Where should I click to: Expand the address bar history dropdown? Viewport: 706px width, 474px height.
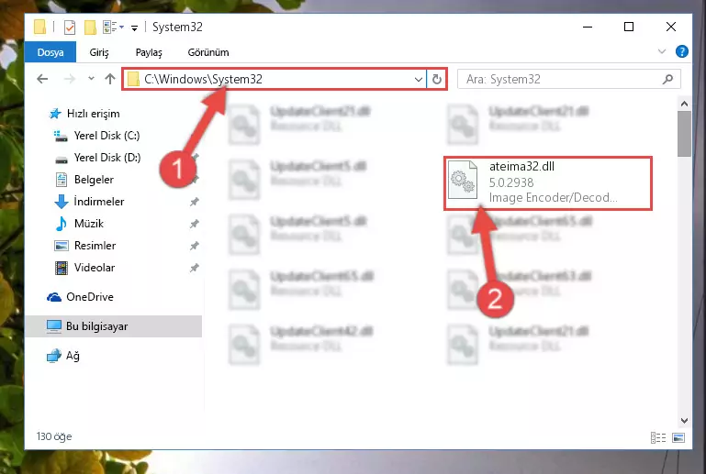[419, 80]
